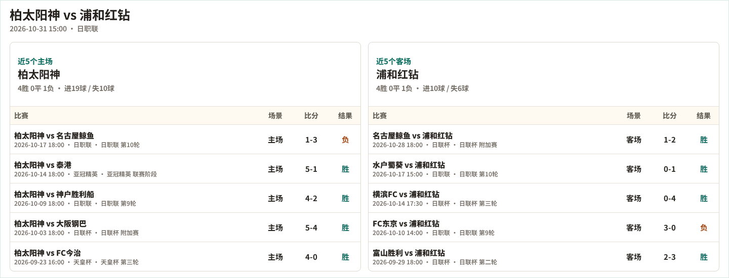Click the 负 result in FC东京 row
This screenshot has width=729, height=278.
click(704, 227)
